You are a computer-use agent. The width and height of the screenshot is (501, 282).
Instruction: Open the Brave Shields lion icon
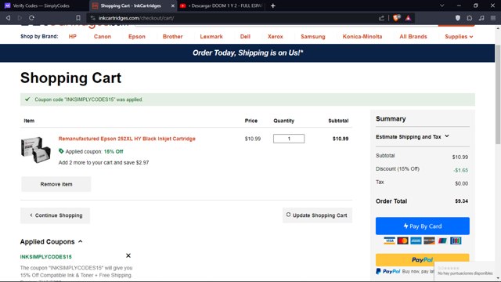pyautogui.click(x=397, y=18)
